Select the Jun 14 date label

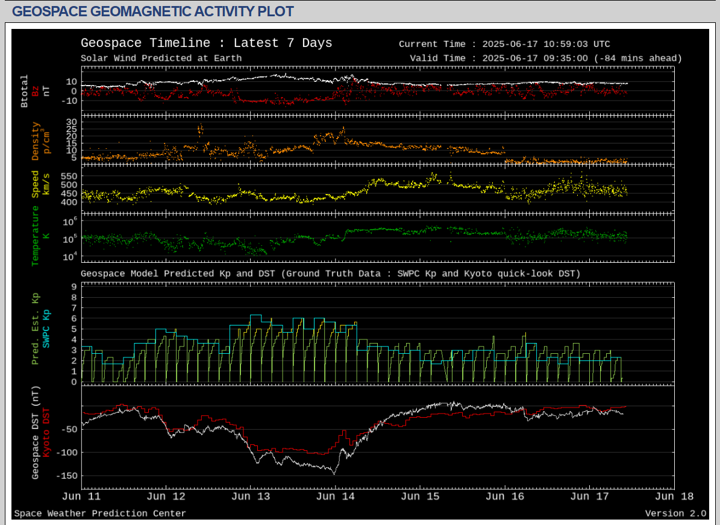[335, 497]
